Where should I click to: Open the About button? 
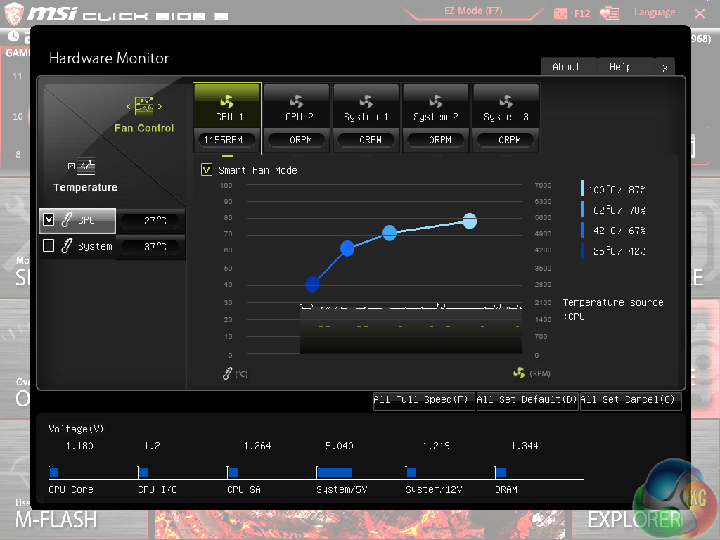(x=569, y=67)
